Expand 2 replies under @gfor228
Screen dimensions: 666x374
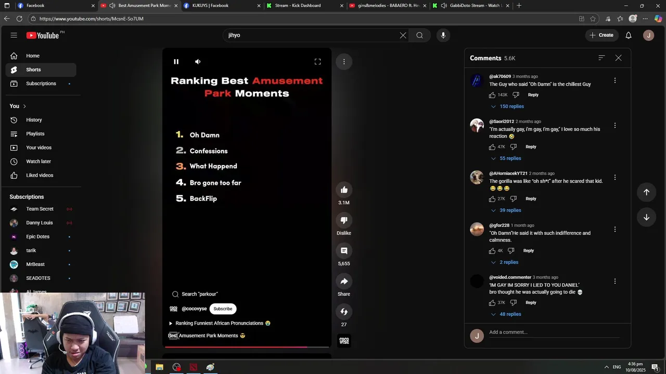[x=504, y=262]
